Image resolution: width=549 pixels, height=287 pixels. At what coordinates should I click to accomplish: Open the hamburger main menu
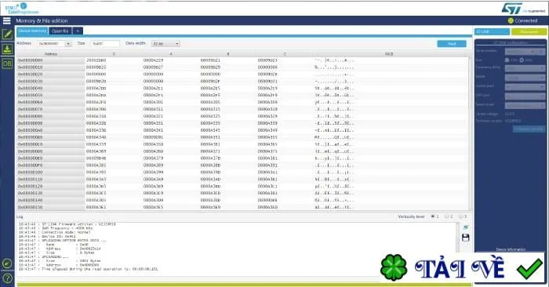[x=6, y=20]
